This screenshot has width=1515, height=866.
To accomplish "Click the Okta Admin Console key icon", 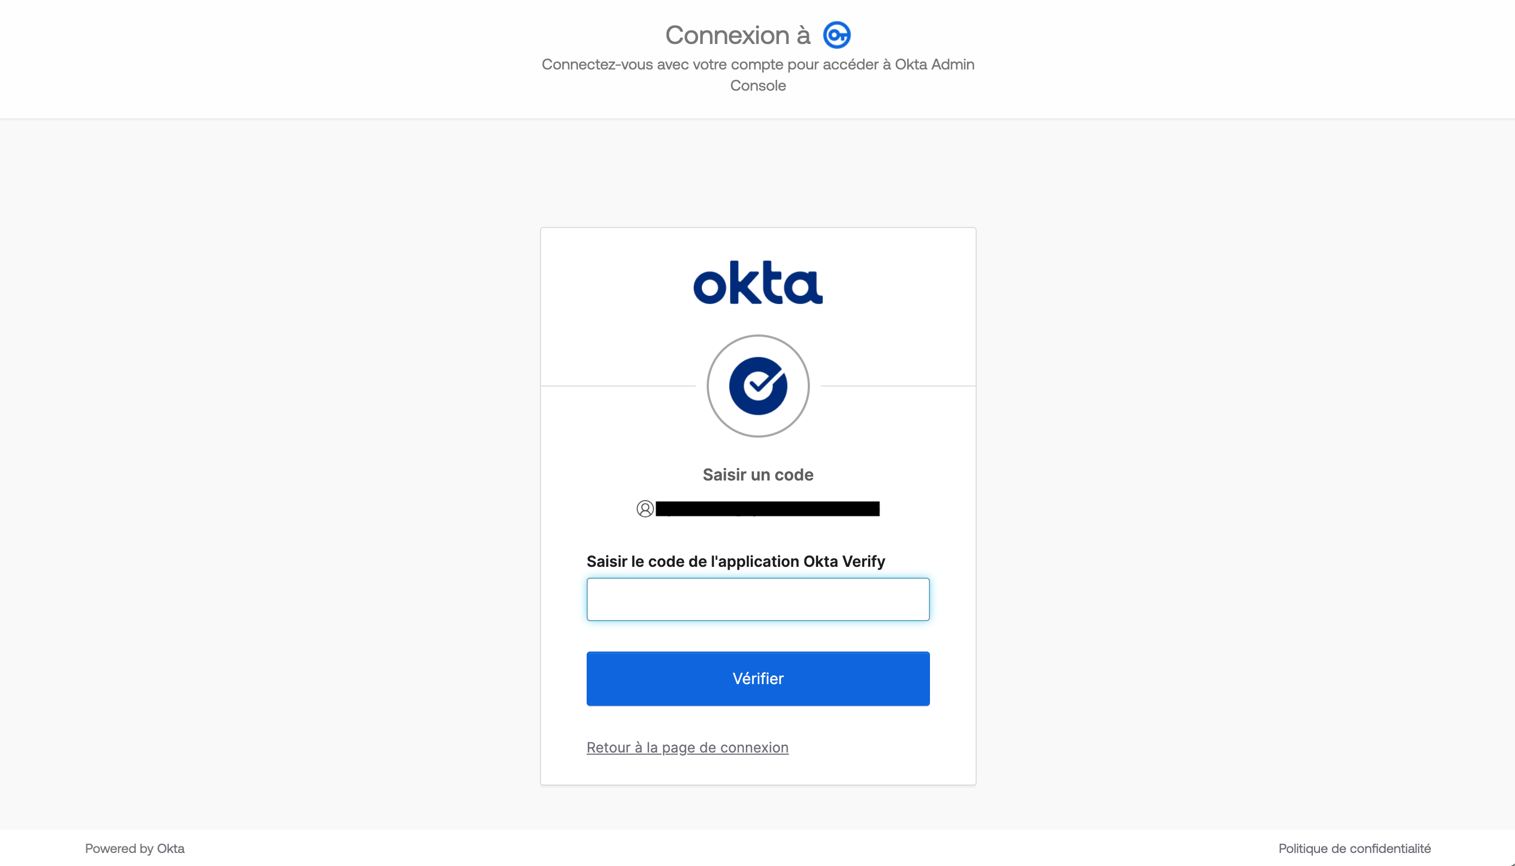I will pos(837,35).
